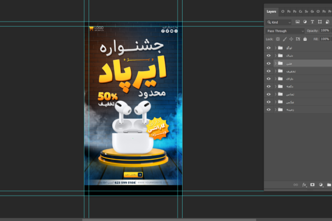Click the lock all padlock icon
The image size is (332, 221).
point(305,39)
